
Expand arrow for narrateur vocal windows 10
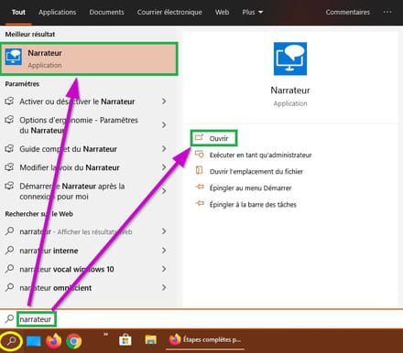pos(164,269)
